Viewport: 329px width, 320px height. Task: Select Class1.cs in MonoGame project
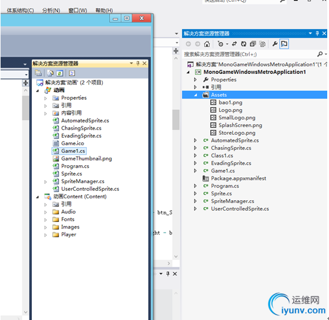[221, 156]
